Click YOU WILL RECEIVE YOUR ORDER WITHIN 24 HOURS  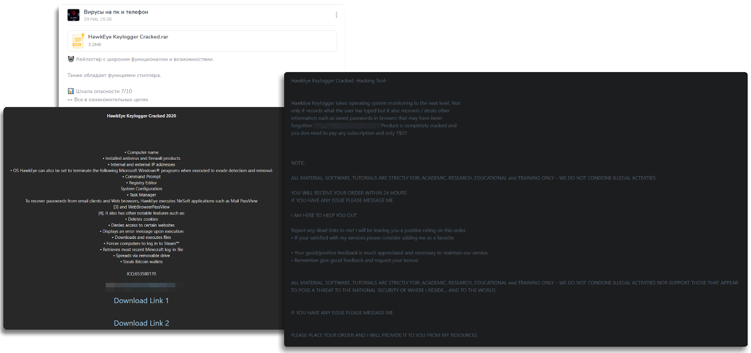pyautogui.click(x=349, y=193)
